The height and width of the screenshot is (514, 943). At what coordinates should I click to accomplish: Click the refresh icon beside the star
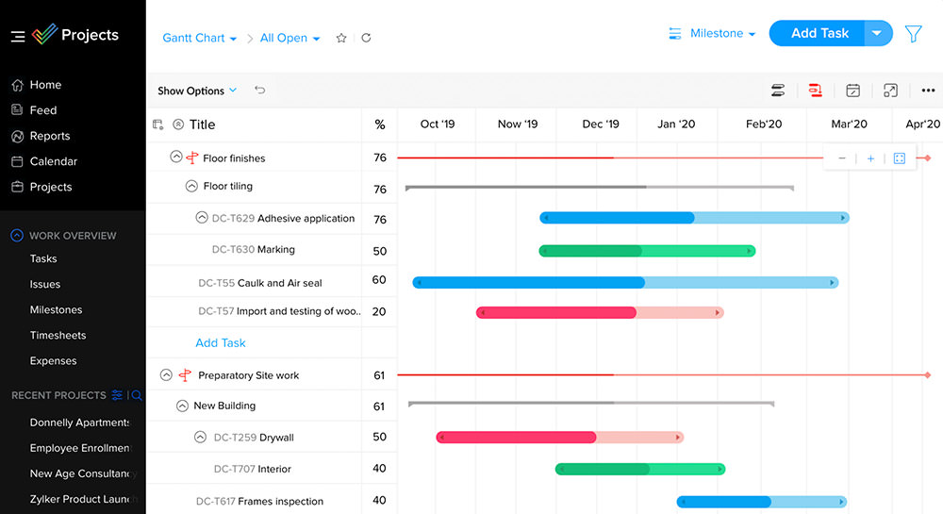coord(366,38)
